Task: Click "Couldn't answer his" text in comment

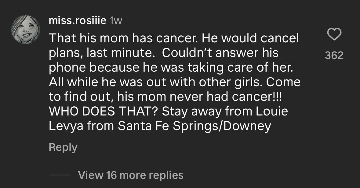Action: pos(220,53)
